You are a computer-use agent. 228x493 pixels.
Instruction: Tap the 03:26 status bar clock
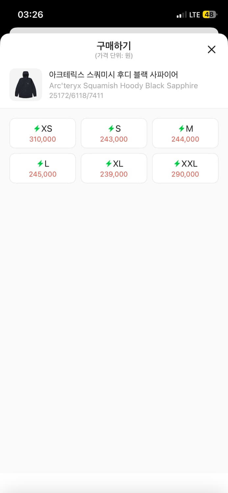(30, 14)
